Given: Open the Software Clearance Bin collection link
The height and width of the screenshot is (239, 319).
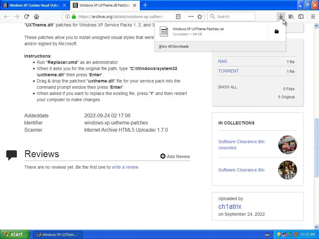Looking at the screenshot, I should tap(241, 170).
